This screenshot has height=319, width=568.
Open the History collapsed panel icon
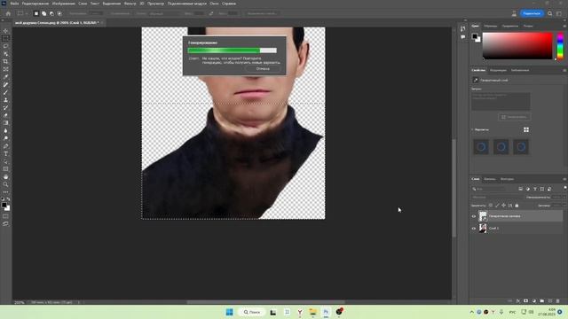coord(463,29)
